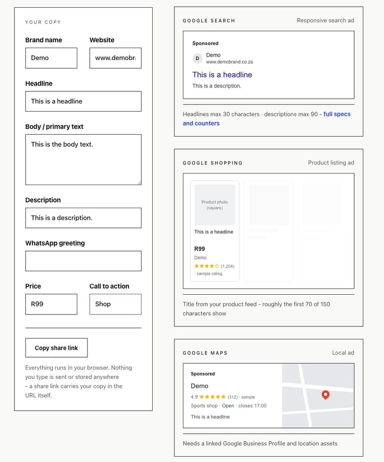Click the 4.9 star rating in Maps ad
The width and height of the screenshot is (384, 462).
click(208, 397)
